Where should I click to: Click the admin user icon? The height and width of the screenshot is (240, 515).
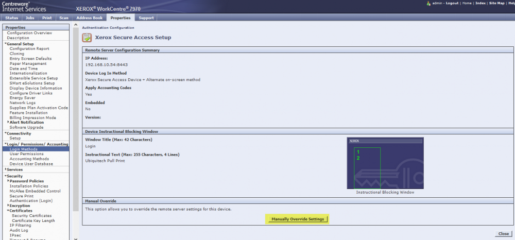click(x=428, y=3)
